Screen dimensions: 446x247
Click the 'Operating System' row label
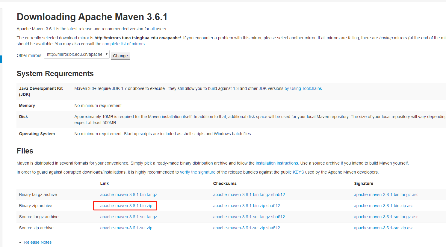coord(37,134)
